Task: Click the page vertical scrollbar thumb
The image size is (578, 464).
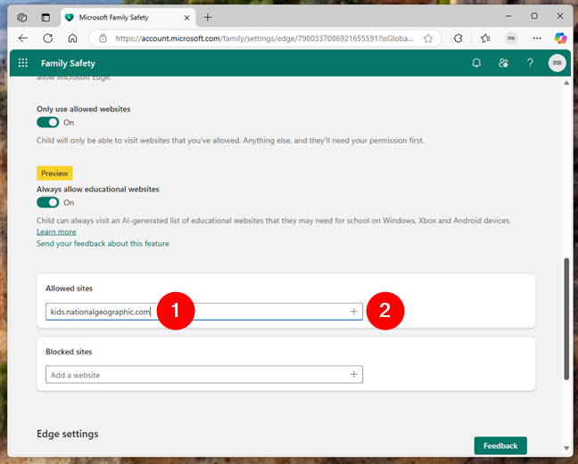Action: coord(568,321)
